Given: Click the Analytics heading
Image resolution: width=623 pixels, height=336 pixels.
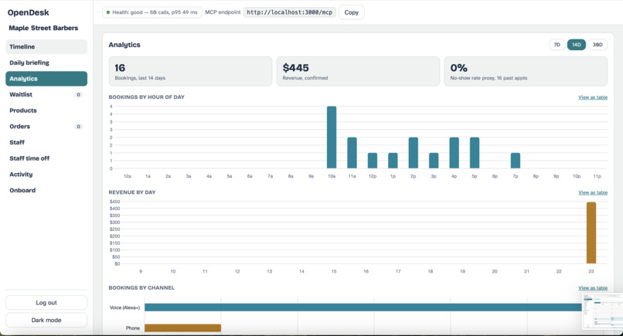Looking at the screenshot, I should (x=124, y=45).
